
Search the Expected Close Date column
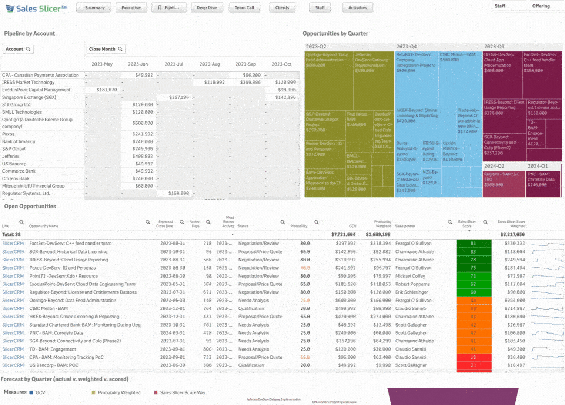tap(182, 222)
